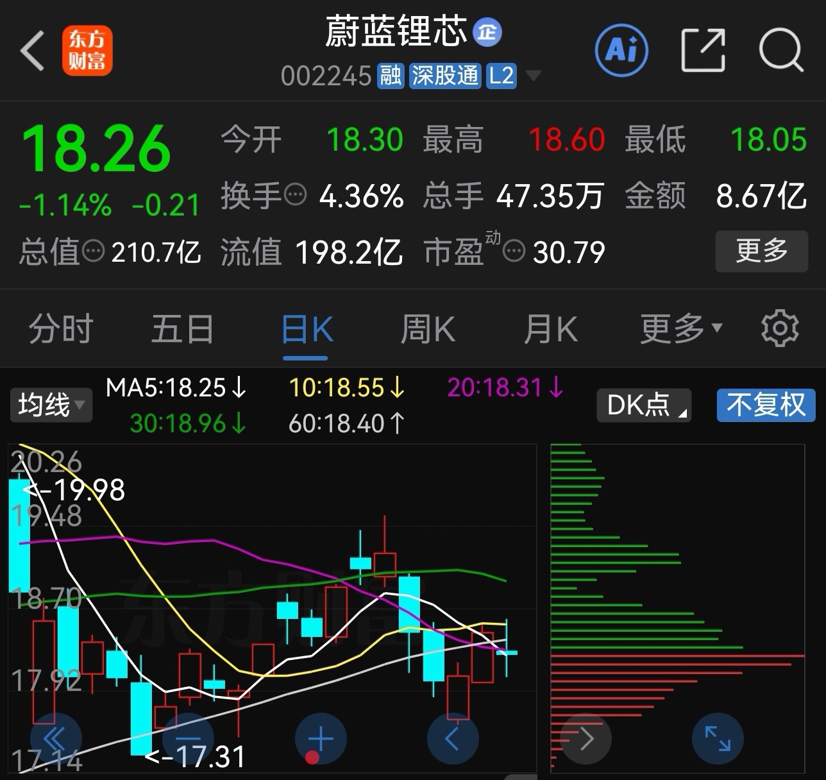Tap the stock name 蔚蓝锂芯
826x780 pixels.
(396, 31)
